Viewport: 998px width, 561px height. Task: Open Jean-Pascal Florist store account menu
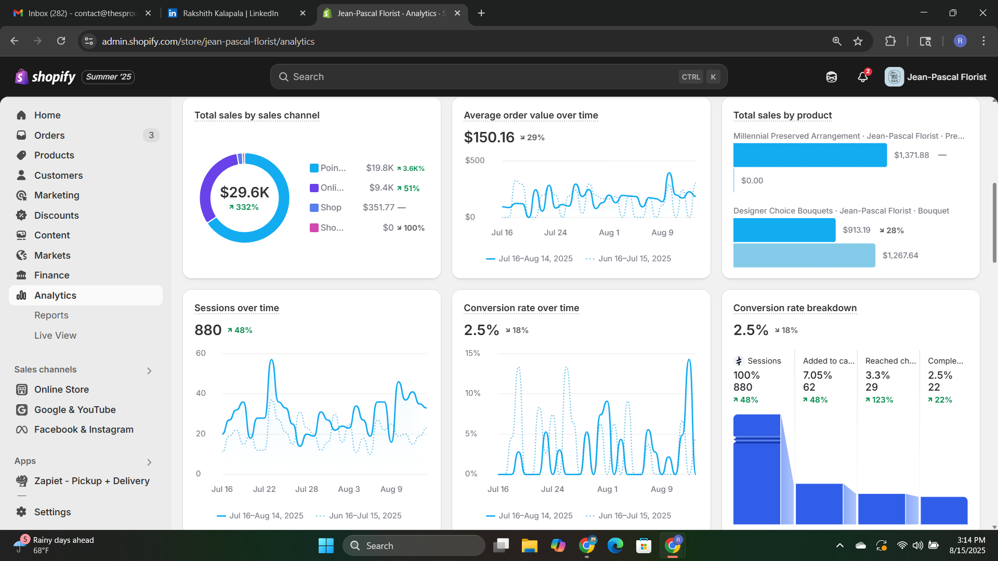pyautogui.click(x=936, y=77)
